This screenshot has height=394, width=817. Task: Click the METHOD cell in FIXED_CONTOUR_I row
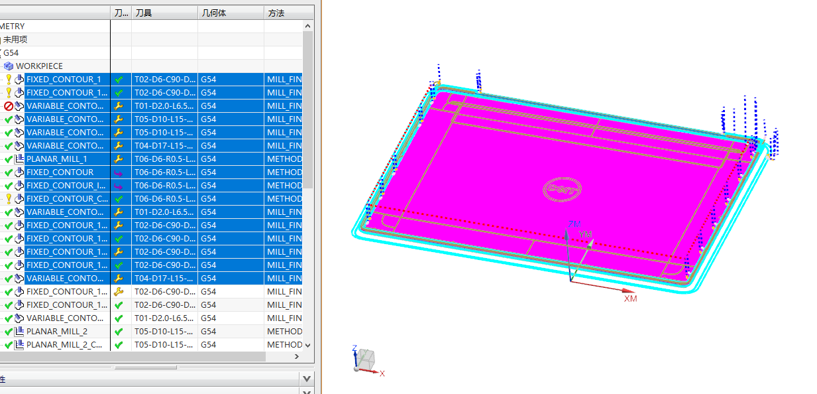point(284,186)
